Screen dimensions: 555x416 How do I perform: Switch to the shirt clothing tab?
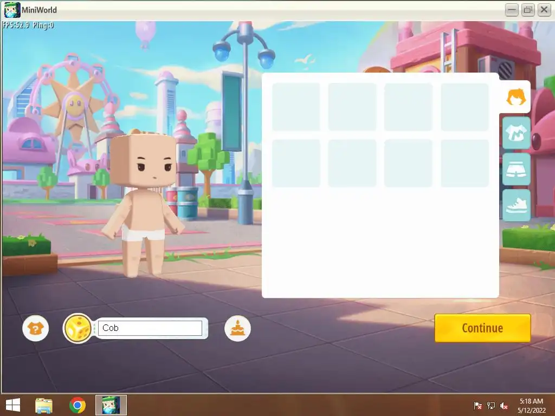[517, 133]
